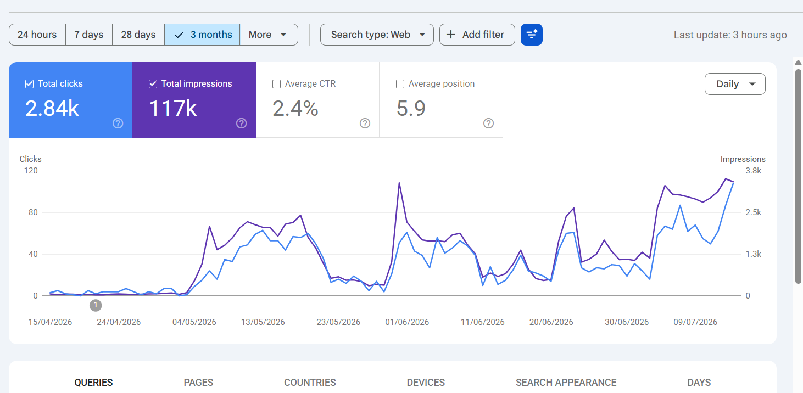
Task: Click the 3.8k impressions axis label
Action: pos(753,171)
